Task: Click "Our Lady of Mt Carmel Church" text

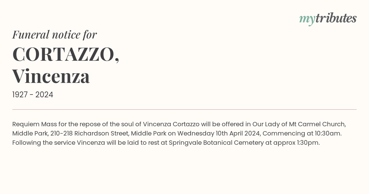Action: tap(299, 124)
